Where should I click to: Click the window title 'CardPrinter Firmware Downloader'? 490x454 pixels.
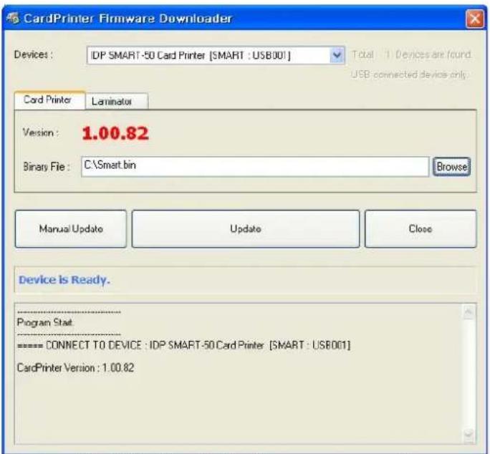pyautogui.click(x=128, y=19)
